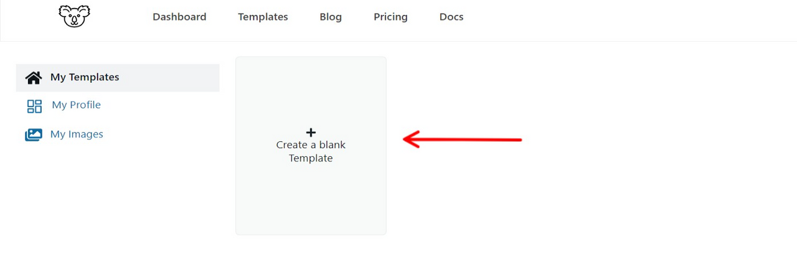Open the Docs link

[451, 17]
